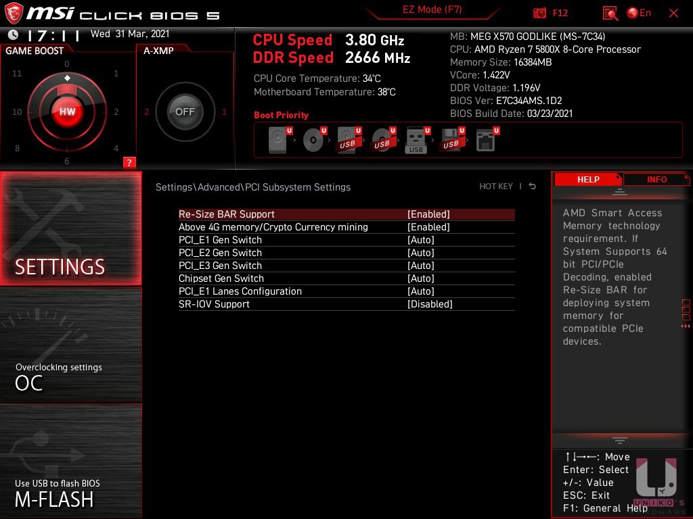
Task: Take a screenshot with the F12 camera icon
Action: point(539,14)
